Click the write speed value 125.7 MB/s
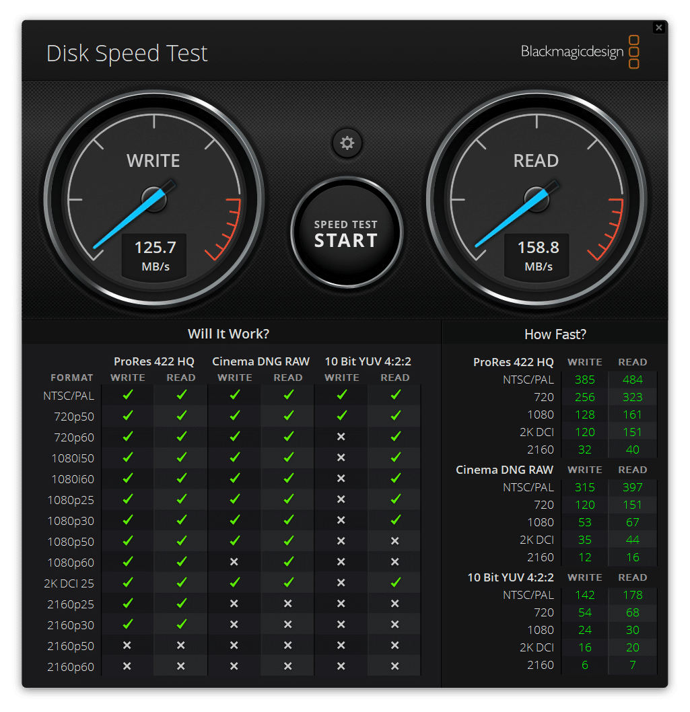The width and height of the screenshot is (690, 712). tap(155, 255)
